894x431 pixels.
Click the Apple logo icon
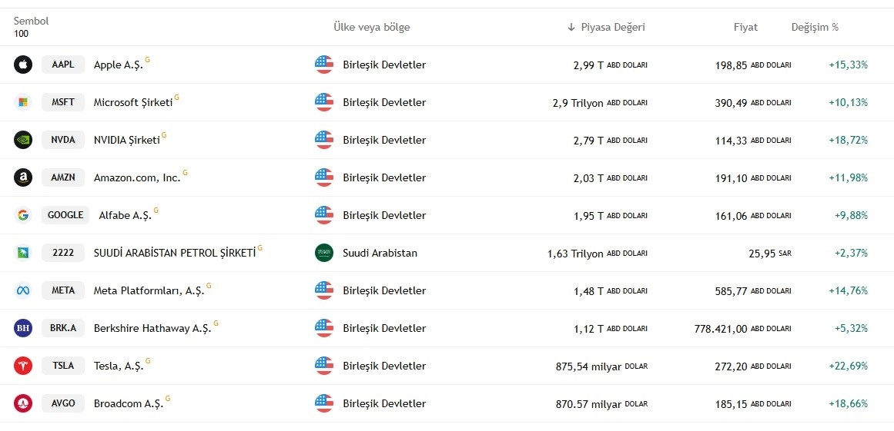click(23, 65)
